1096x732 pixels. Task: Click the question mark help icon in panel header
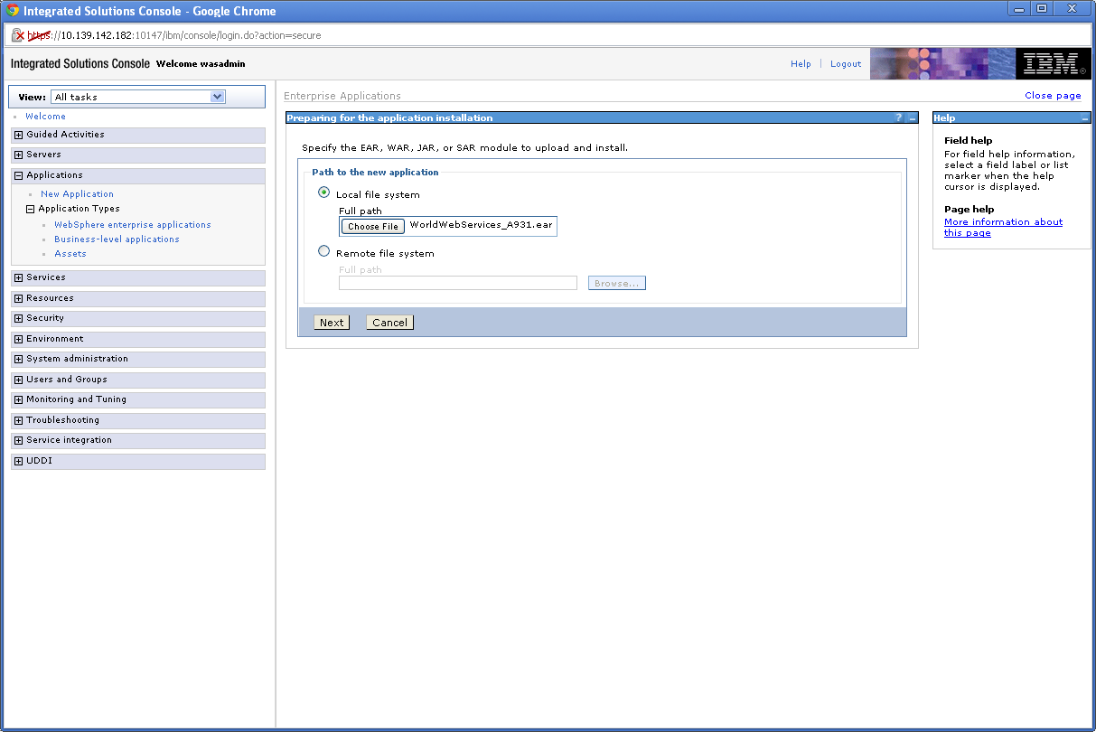pos(898,117)
